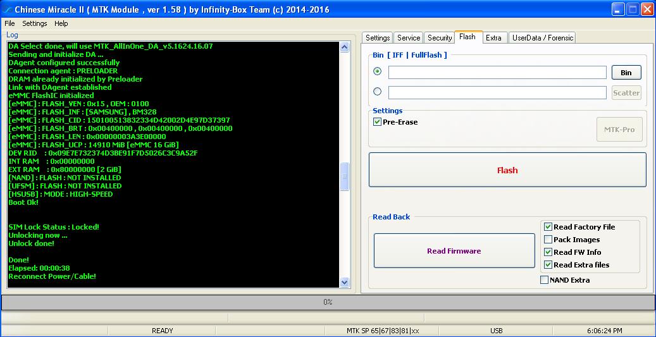Uncheck the Pre-Erase checkbox

[378, 122]
